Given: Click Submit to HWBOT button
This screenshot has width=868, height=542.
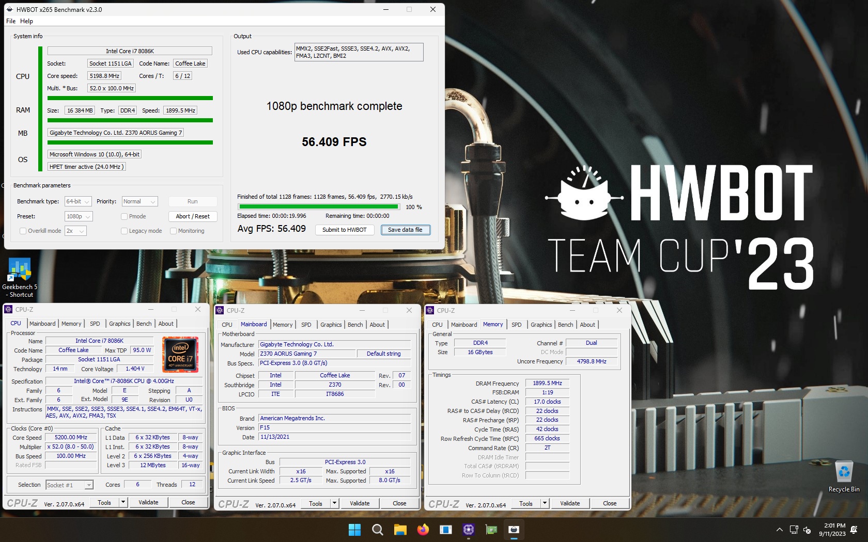Looking at the screenshot, I should tap(345, 230).
